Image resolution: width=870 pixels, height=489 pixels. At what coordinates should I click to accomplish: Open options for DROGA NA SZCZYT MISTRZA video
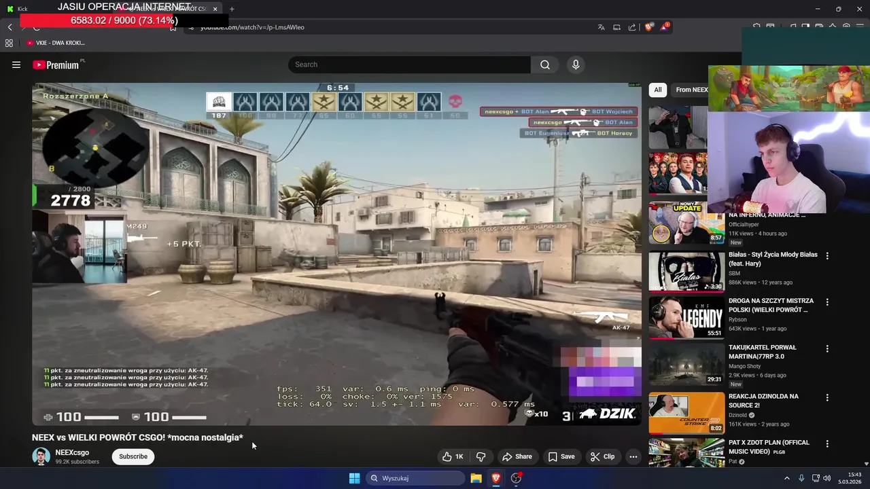[x=827, y=302]
